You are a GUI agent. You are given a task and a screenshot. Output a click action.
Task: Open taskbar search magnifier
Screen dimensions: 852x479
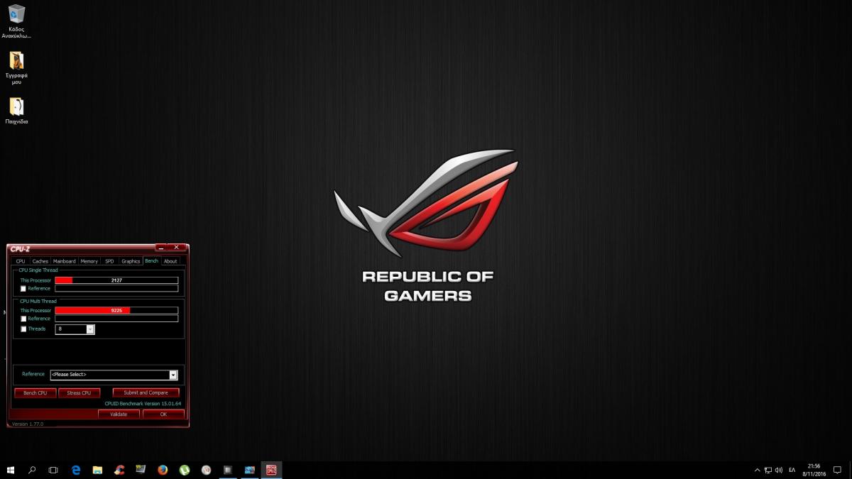(x=32, y=470)
